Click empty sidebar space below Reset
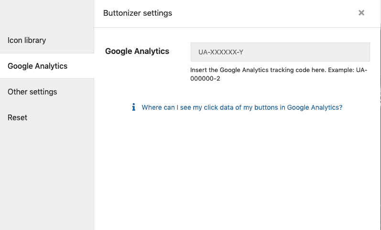This screenshot has width=381, height=230. click(x=47, y=179)
